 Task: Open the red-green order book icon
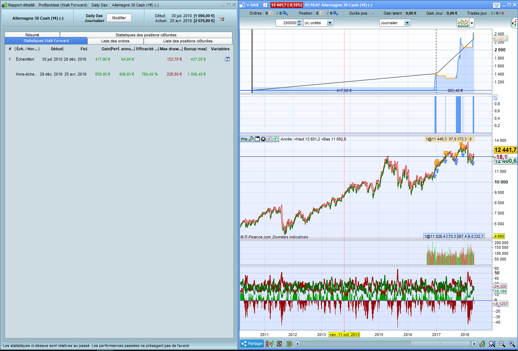[289, 344]
